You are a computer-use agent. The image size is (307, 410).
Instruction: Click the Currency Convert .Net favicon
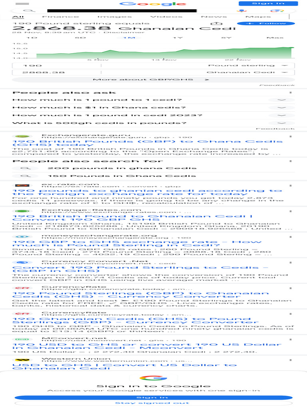22,262
